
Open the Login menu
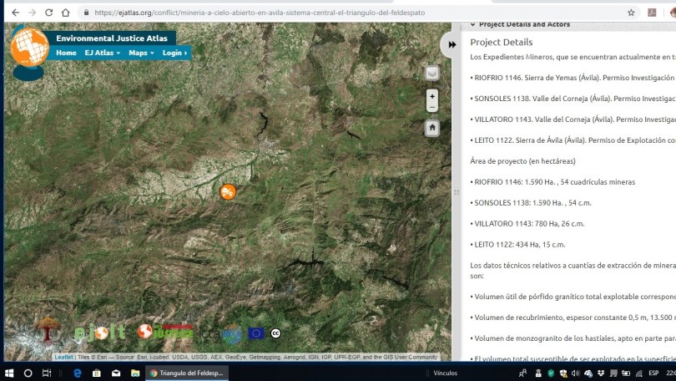coord(174,53)
